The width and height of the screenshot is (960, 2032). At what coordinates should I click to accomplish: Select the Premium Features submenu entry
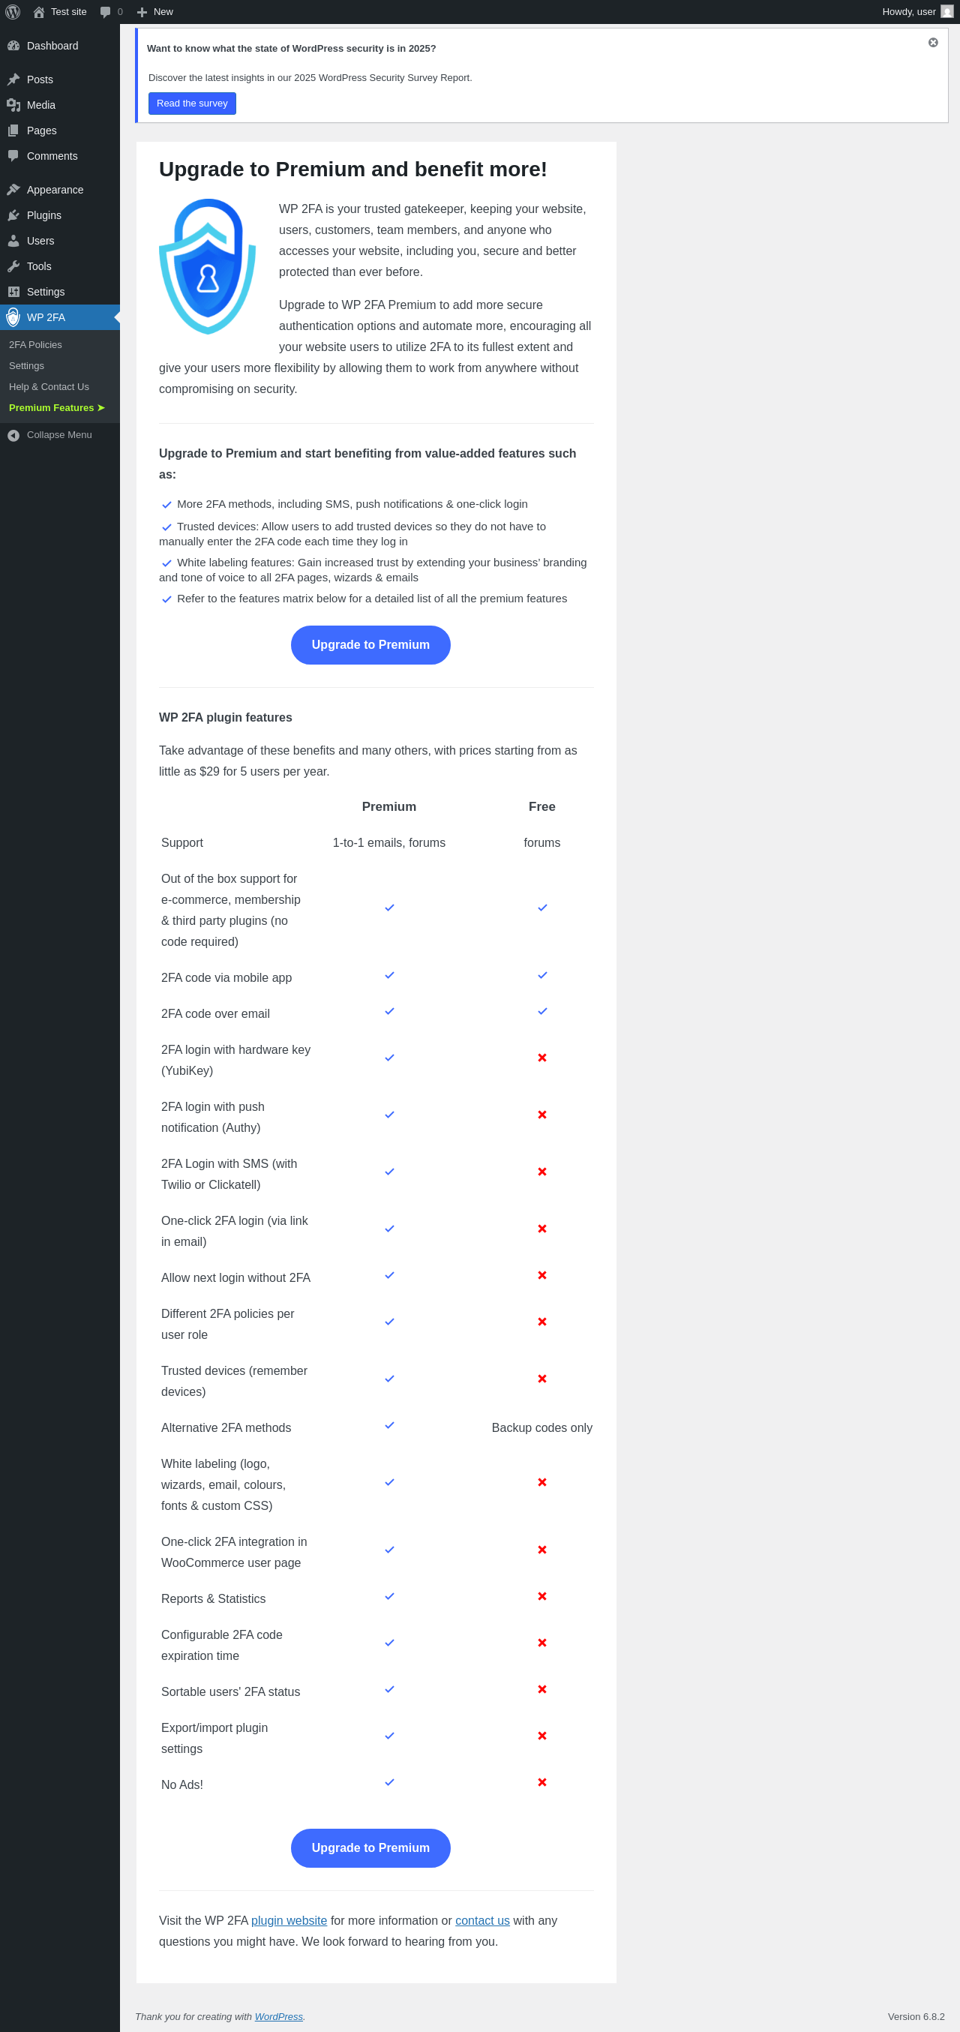(x=56, y=408)
